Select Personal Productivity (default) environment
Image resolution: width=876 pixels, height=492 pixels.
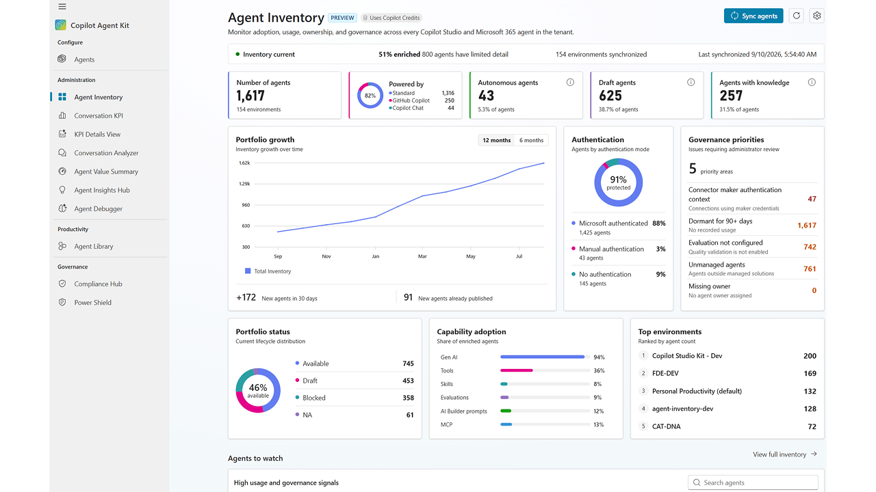pos(727,391)
